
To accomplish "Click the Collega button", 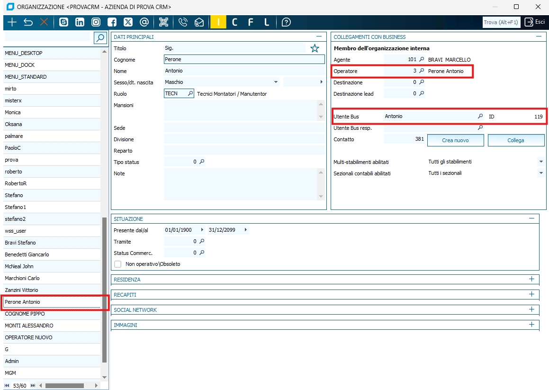I will tap(516, 140).
